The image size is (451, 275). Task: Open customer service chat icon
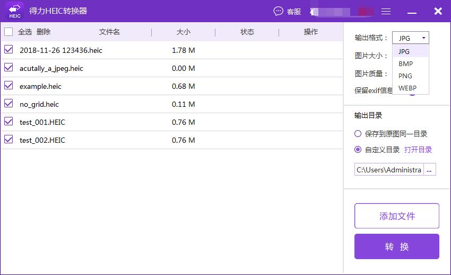[x=279, y=11]
